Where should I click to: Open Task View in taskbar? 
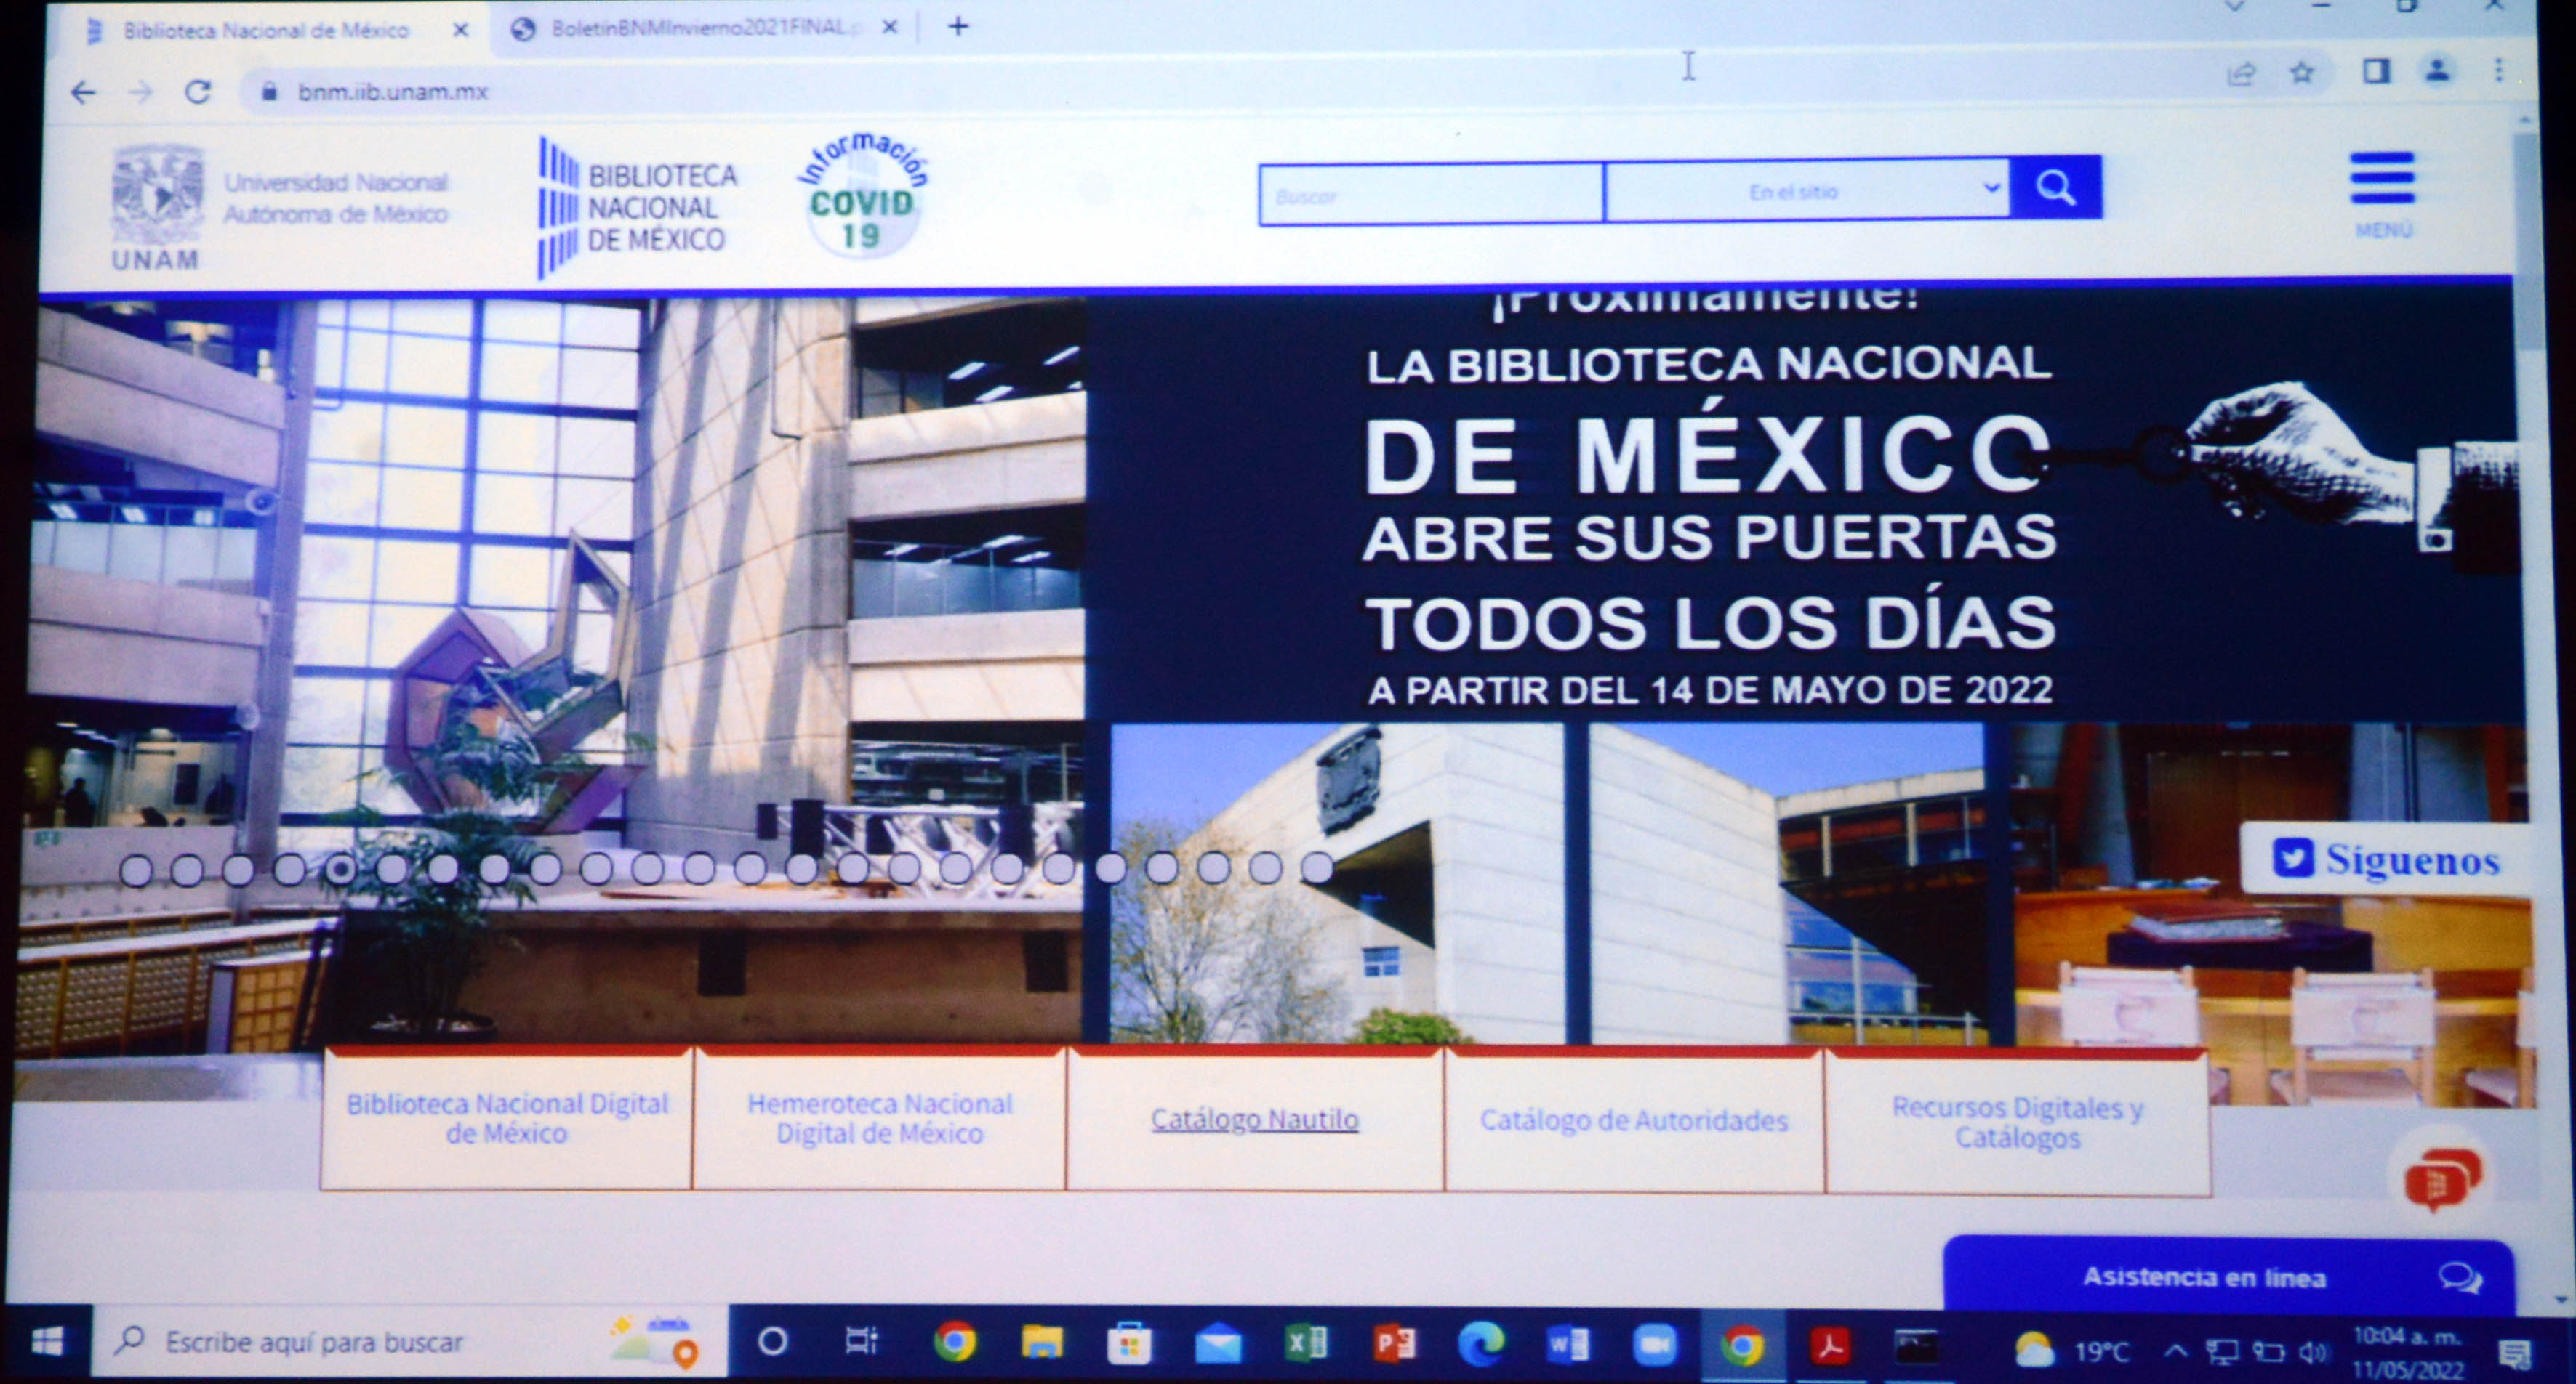pos(861,1341)
